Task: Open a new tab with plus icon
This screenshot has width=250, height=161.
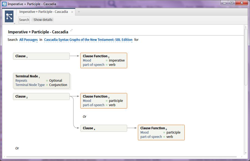Action: click(79, 12)
